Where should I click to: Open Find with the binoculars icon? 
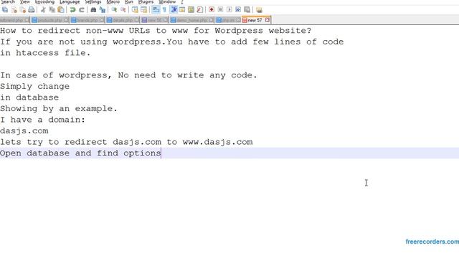(x=93, y=10)
